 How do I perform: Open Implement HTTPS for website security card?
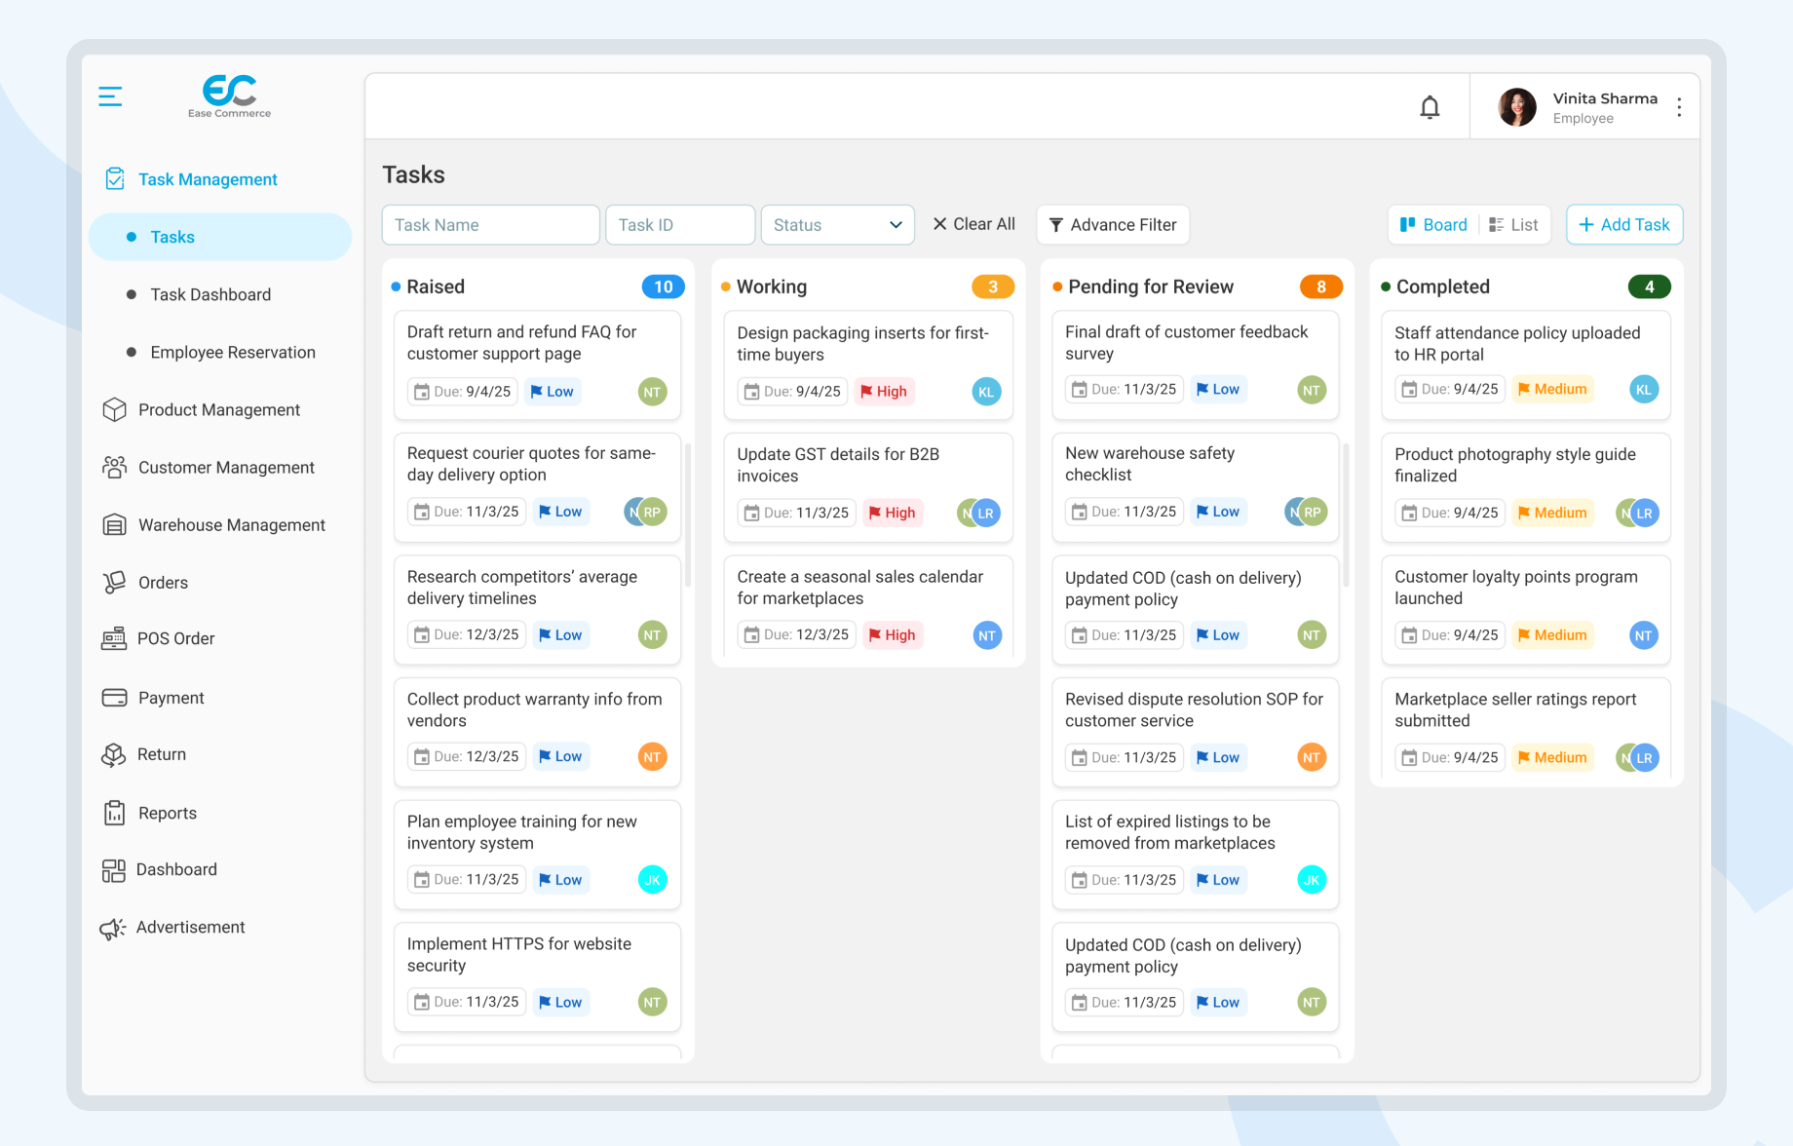pos(537,977)
